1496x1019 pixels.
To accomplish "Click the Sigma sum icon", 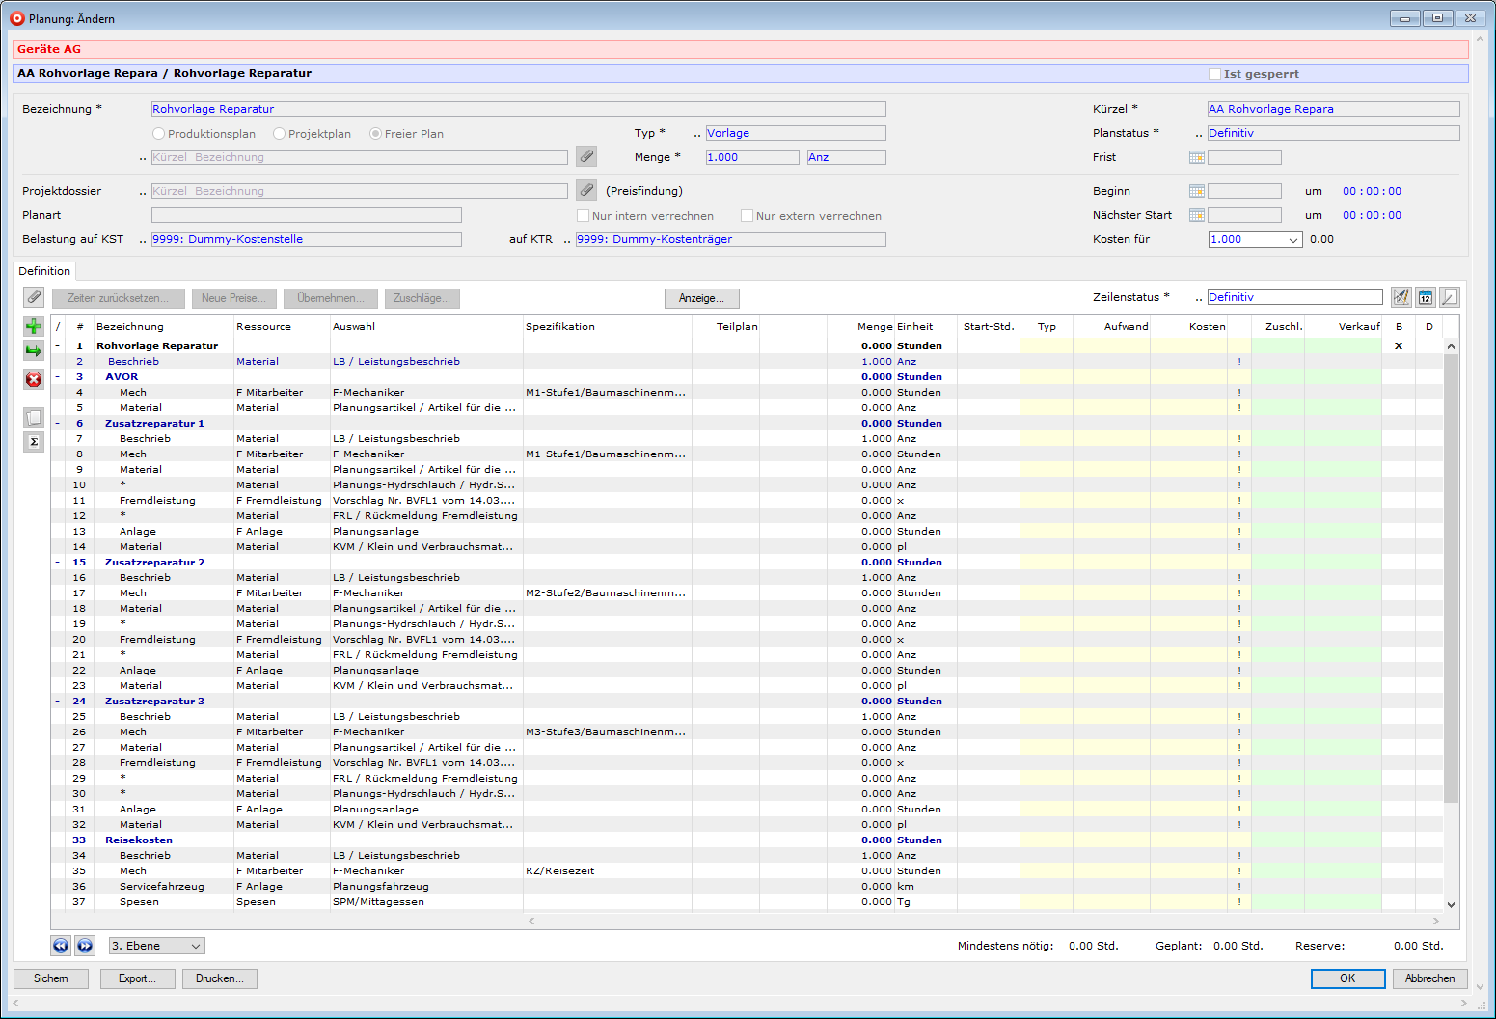I will [x=34, y=442].
